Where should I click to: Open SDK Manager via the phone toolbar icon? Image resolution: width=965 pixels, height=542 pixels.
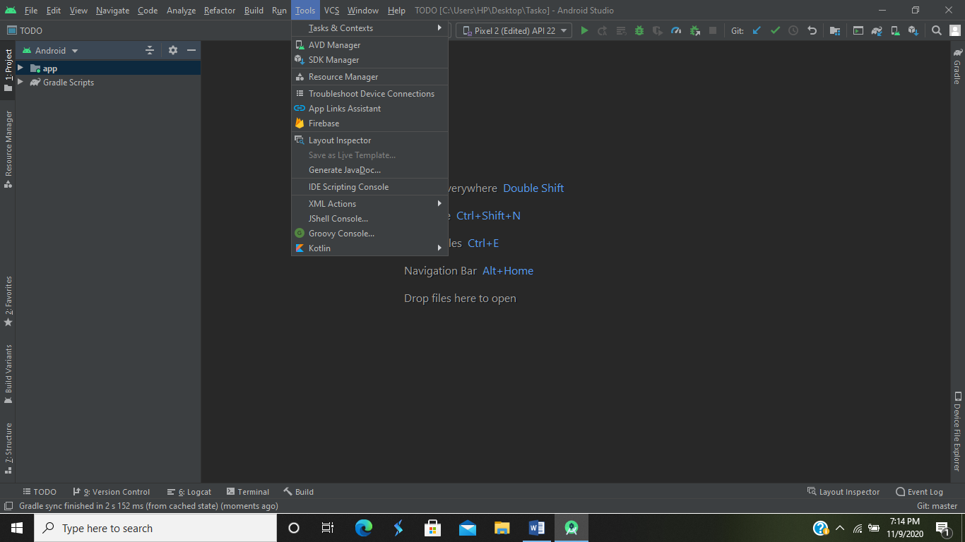click(x=896, y=30)
